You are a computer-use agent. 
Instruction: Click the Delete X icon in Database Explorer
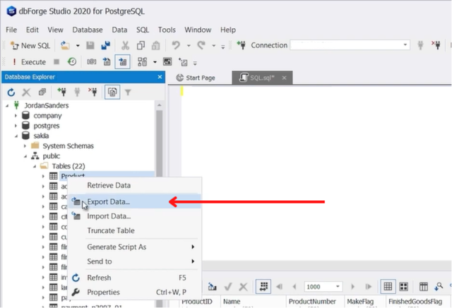pyautogui.click(x=27, y=92)
